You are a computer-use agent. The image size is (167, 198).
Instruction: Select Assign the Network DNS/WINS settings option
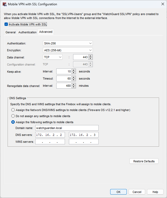pyautogui.click(x=13, y=110)
